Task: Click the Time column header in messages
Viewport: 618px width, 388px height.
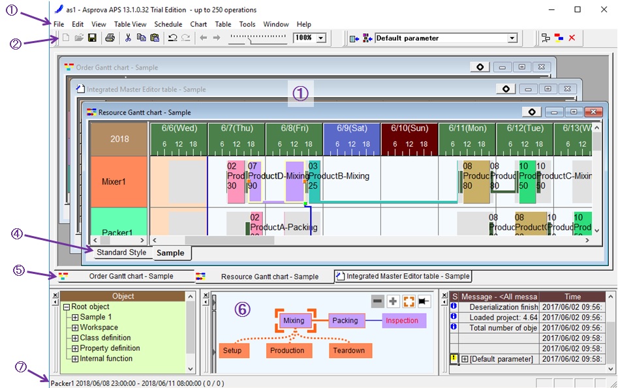Action: coord(572,297)
